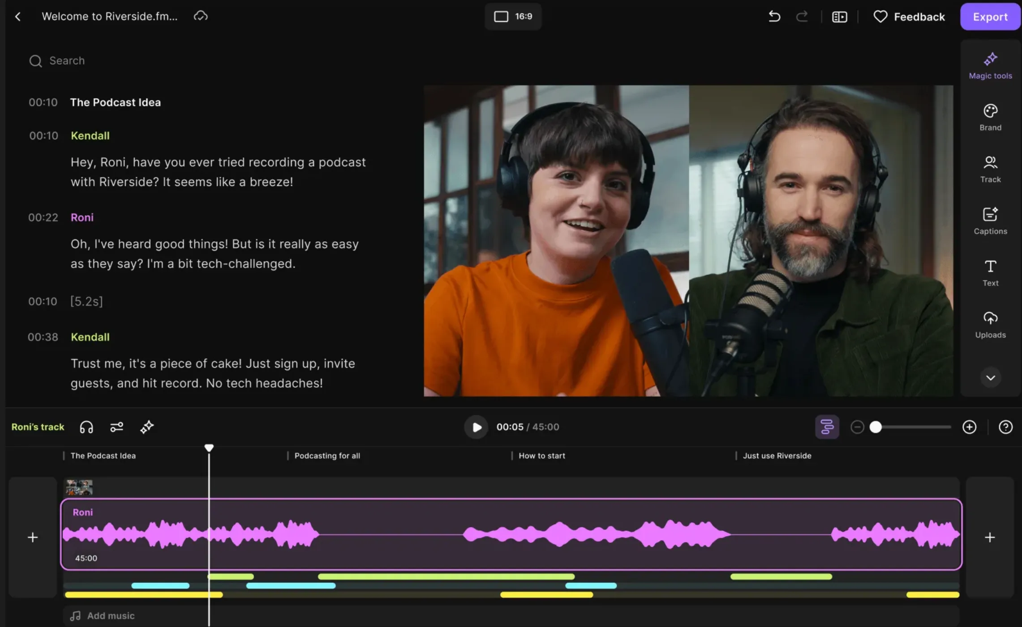The image size is (1022, 627).
Task: Open the Feedback form
Action: point(908,17)
